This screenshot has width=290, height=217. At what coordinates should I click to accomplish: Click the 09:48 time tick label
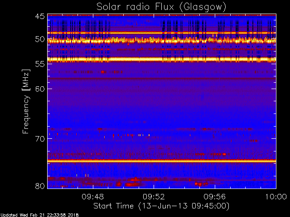pyautogui.click(x=93, y=197)
